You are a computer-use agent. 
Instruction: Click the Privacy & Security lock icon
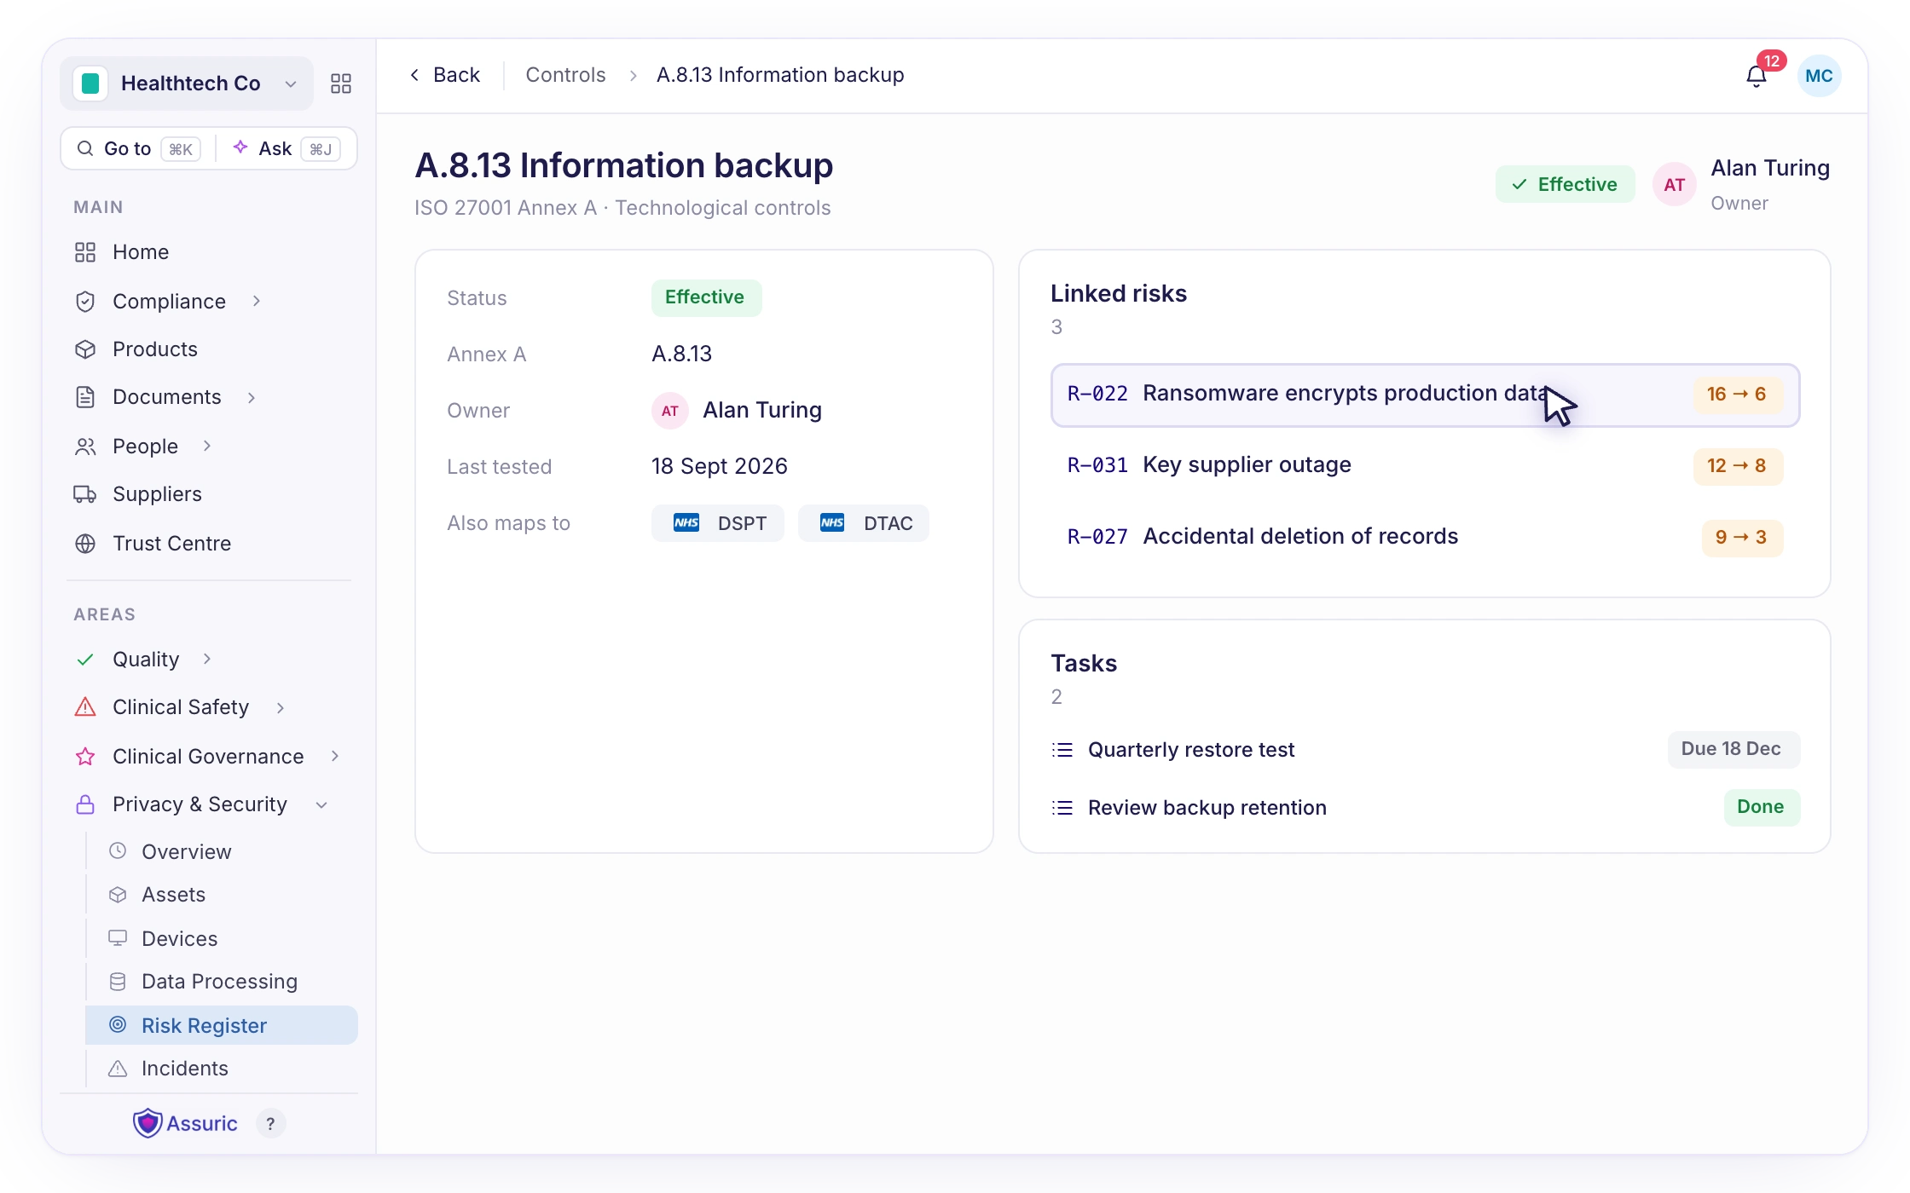click(x=85, y=804)
